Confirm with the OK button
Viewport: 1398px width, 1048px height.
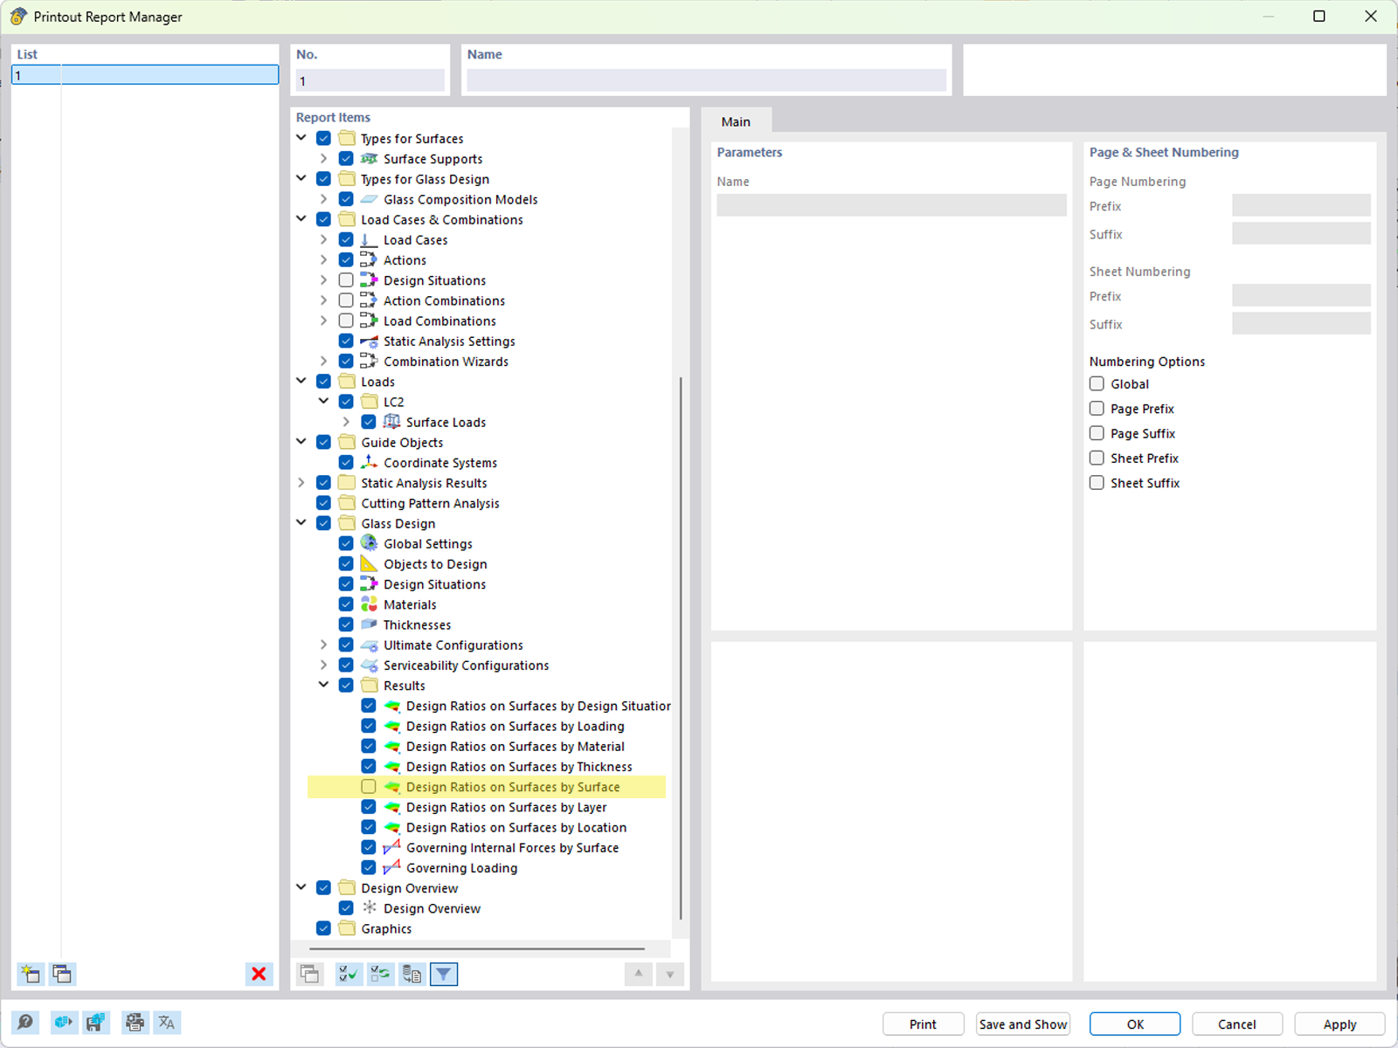(1135, 1024)
